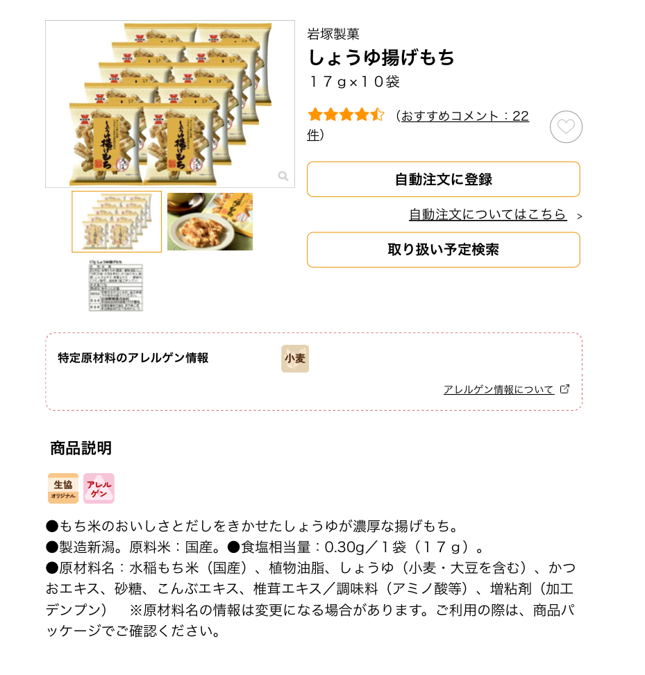Select the ten-bag package thumbnail
This screenshot has height=675, width=645.
click(117, 222)
